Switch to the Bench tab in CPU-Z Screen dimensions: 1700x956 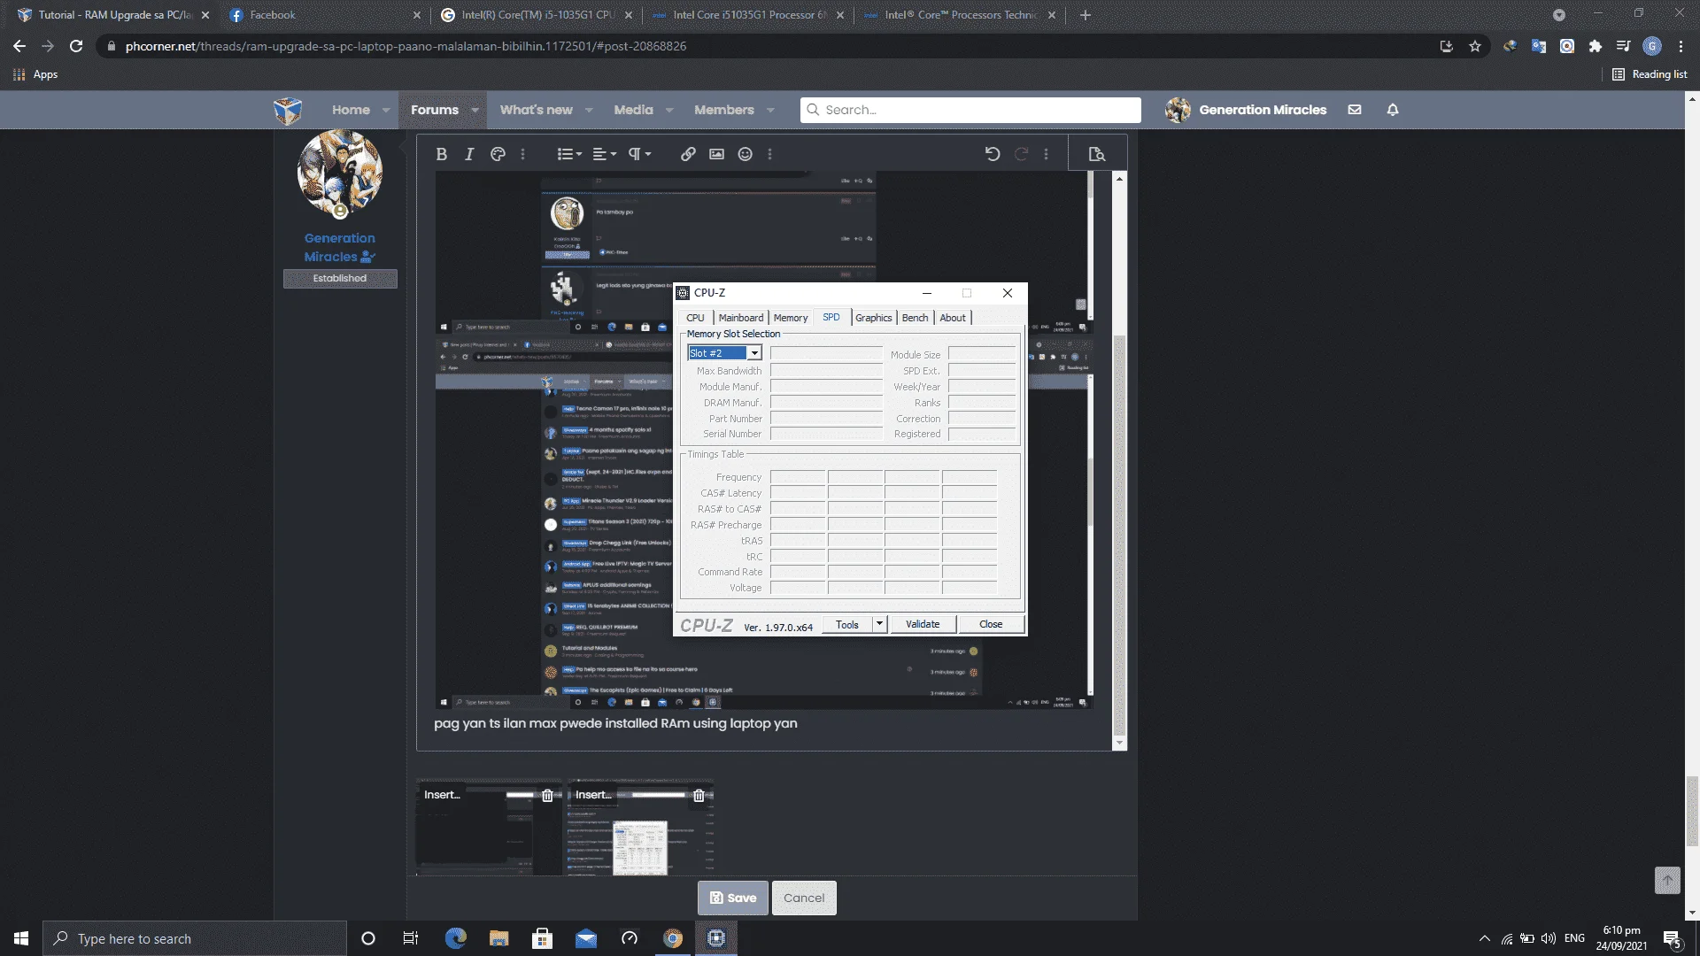click(916, 318)
